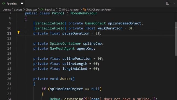Screen dimensions: 177x100
Task: Click agentCmp variable name
Action: (x=85, y=49)
